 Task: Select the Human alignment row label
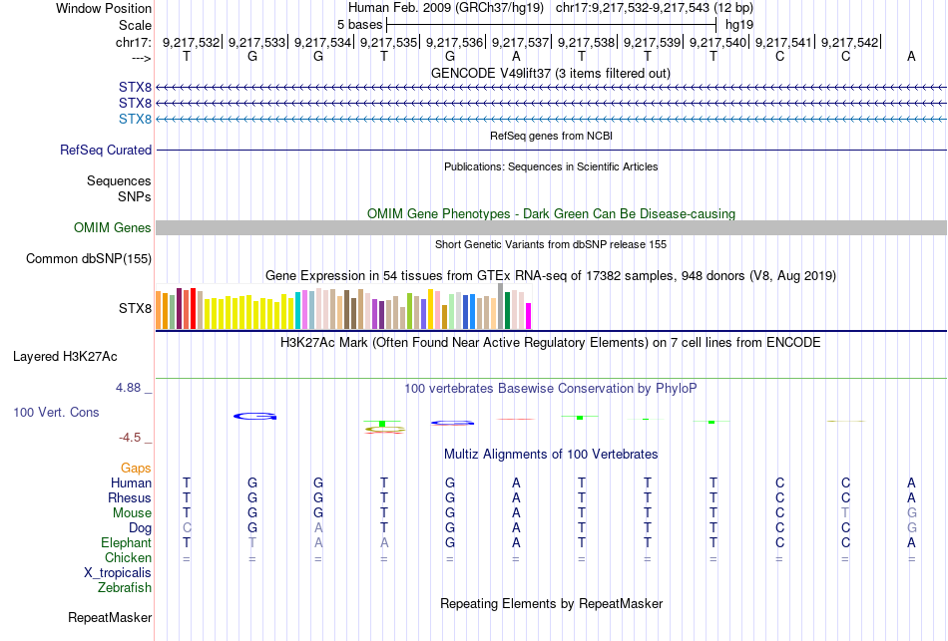point(131,482)
